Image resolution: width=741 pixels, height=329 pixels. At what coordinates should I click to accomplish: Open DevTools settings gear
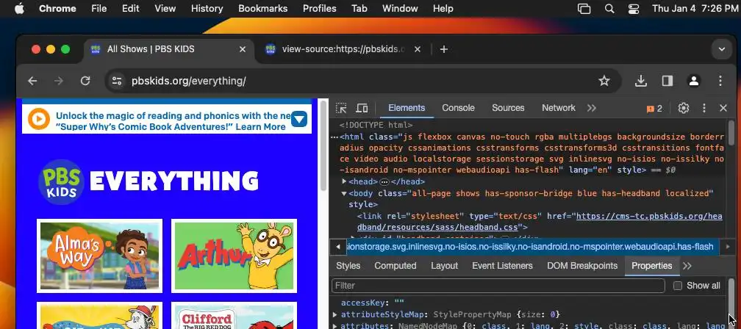tap(684, 108)
